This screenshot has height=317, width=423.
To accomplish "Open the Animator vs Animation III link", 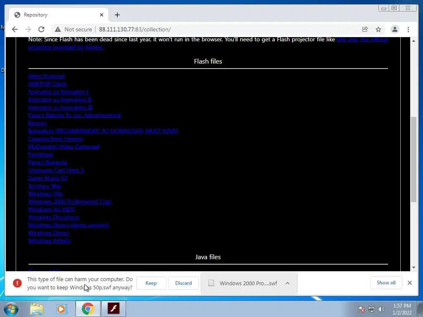I will pyautogui.click(x=60, y=107).
